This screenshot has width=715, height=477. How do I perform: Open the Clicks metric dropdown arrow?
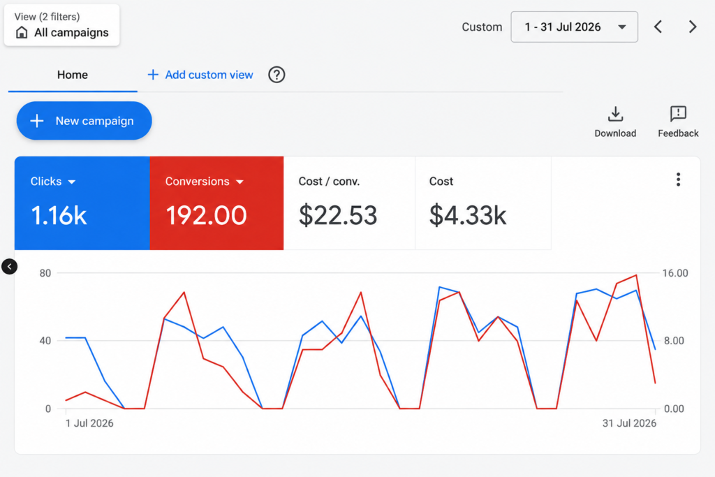(72, 182)
